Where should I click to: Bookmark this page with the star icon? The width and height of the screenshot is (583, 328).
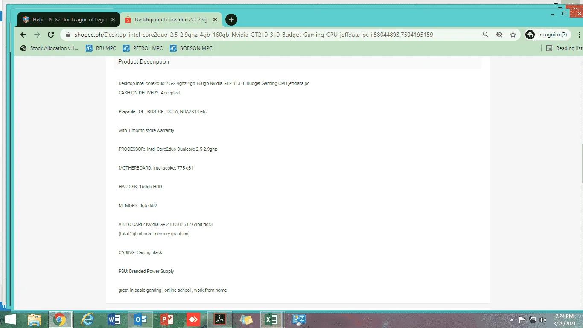point(513,35)
